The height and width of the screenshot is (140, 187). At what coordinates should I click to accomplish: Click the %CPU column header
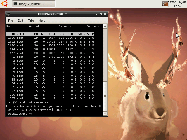pos(82,34)
